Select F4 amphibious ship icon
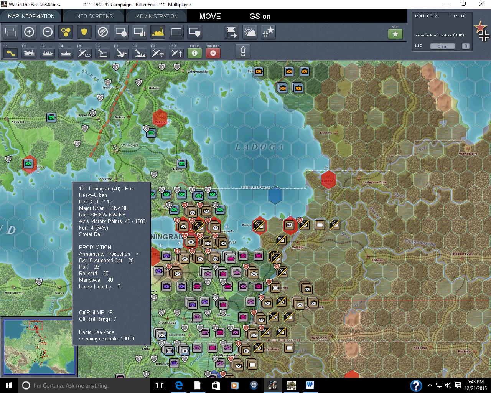Screen dimensions: 491x393 tap(66, 53)
